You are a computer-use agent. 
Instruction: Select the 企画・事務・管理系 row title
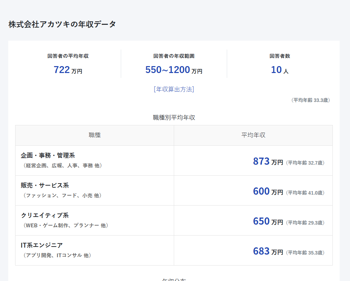click(x=48, y=155)
